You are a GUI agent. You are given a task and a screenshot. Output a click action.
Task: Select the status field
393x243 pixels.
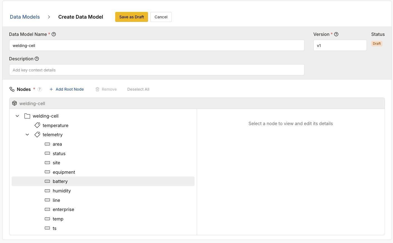click(x=59, y=153)
